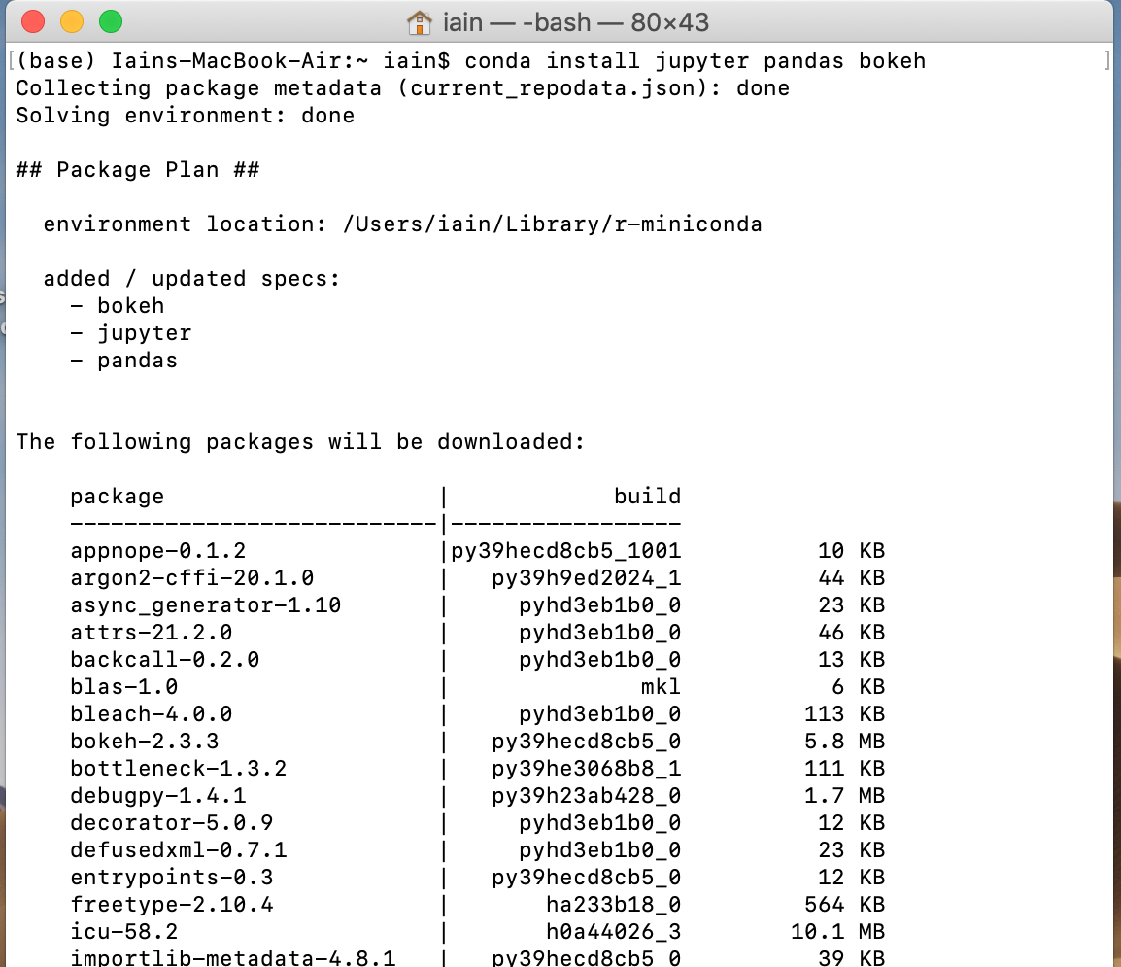Click the environment path /Users/iain/Library/r-miniconda

tap(552, 224)
